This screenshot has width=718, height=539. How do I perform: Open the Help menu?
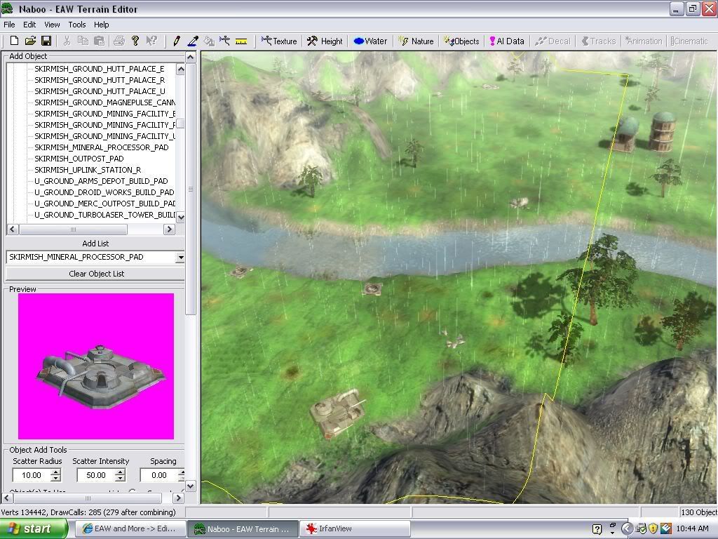pos(101,25)
